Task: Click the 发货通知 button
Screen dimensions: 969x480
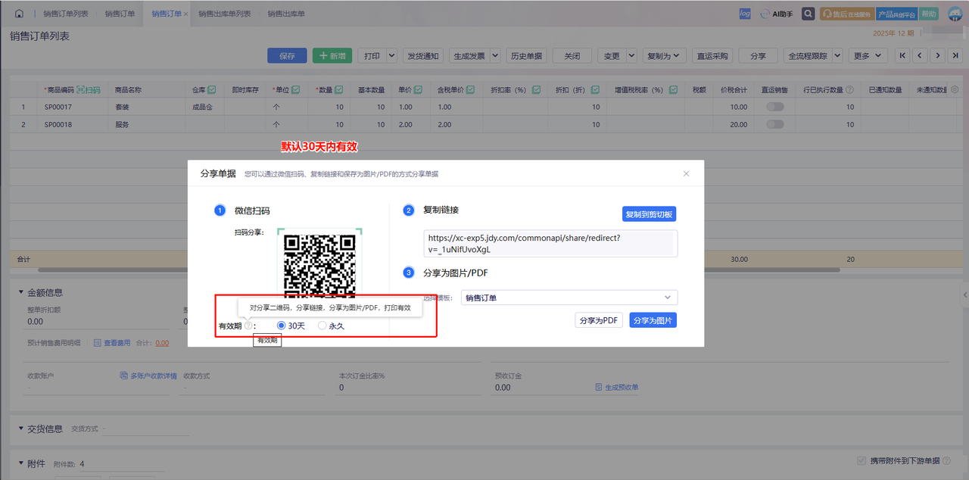Action: 422,55
